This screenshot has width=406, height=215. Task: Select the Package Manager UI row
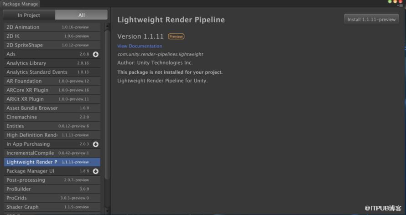(x=52, y=171)
